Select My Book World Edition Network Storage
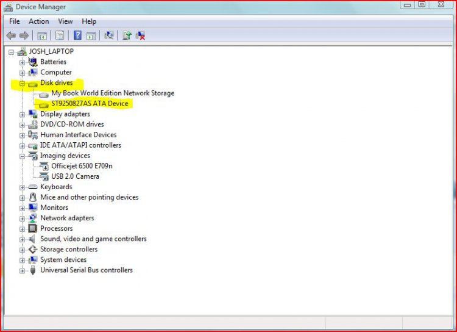The width and height of the screenshot is (457, 332). (x=113, y=93)
